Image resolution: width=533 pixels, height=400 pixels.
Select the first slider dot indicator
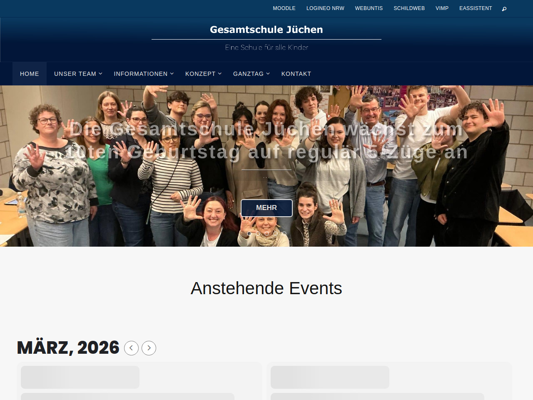249,233
